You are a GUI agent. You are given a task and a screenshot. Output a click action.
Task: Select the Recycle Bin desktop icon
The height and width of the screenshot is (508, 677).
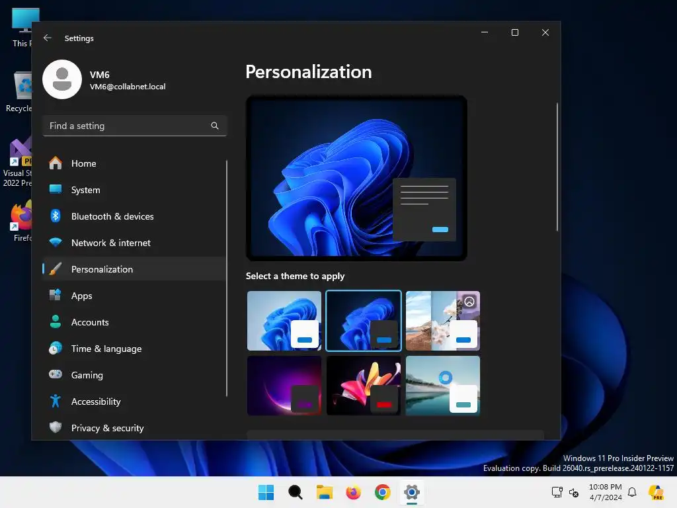click(19, 92)
